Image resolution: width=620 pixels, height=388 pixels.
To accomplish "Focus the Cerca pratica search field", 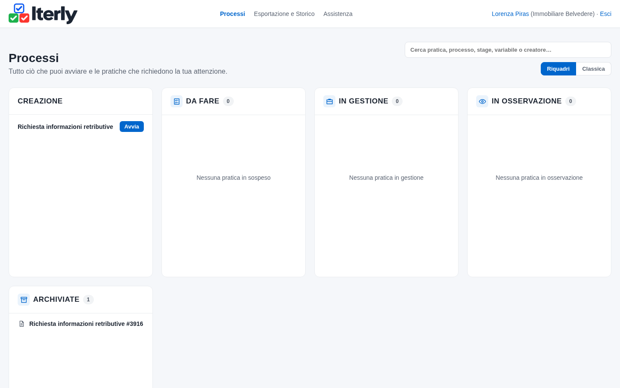I will tap(508, 50).
